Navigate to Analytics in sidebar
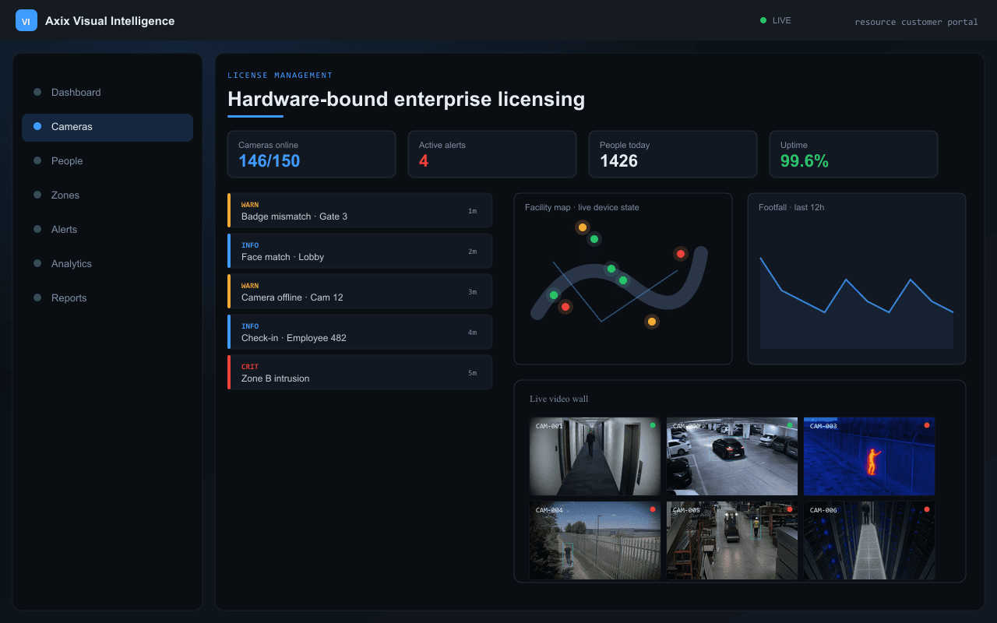Image resolution: width=997 pixels, height=623 pixels. click(x=107, y=263)
